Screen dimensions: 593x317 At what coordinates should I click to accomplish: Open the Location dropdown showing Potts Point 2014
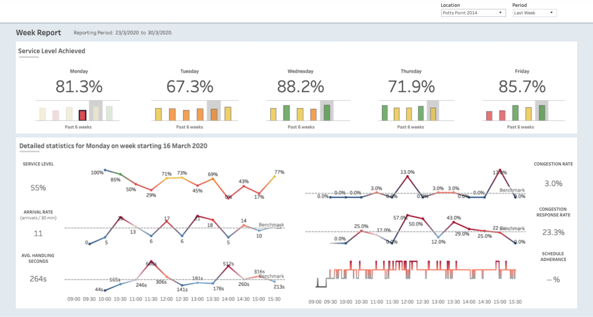473,13
